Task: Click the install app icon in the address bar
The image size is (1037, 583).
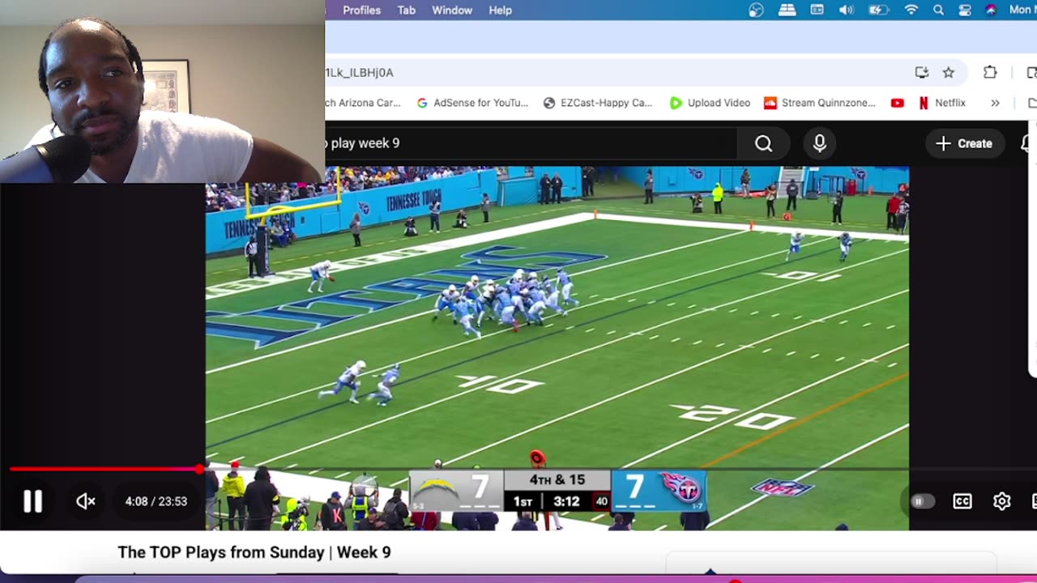Action: 922,72
